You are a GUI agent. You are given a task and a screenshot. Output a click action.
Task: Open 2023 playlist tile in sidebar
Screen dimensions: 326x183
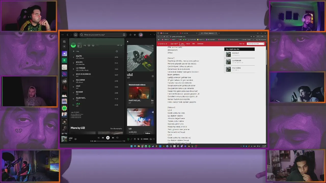(64, 101)
